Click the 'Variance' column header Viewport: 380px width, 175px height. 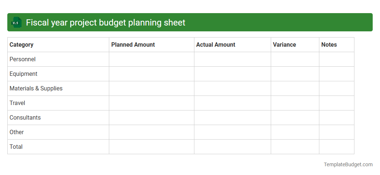click(295, 45)
